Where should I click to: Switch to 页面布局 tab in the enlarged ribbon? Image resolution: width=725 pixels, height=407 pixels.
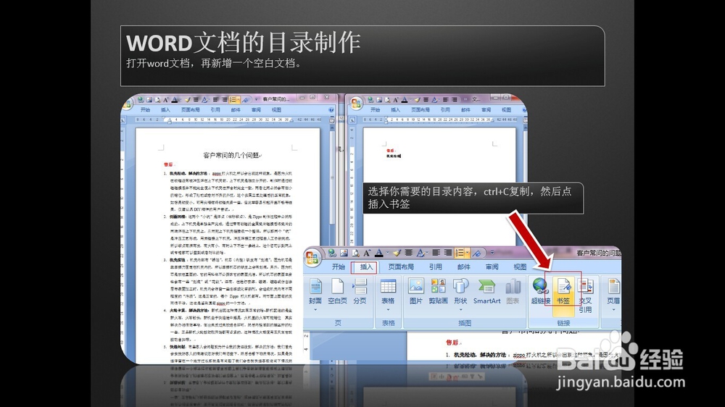401,267
